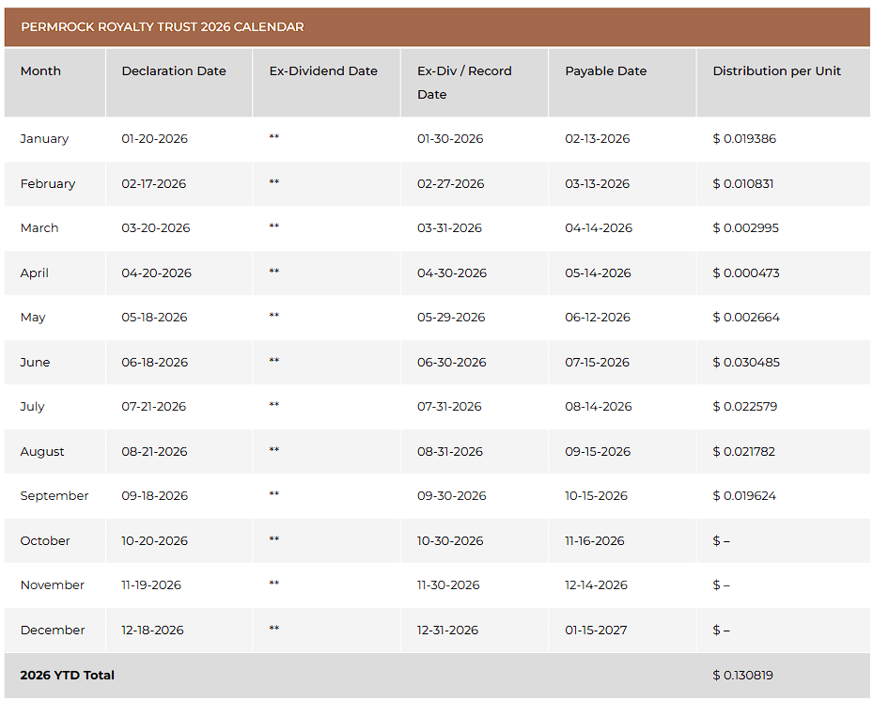
Task: Click the Distribution per Unit column header
Action: point(777,70)
